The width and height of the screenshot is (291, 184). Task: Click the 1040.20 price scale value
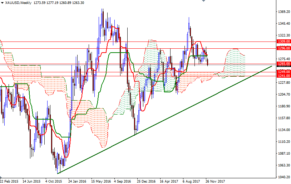point(284,177)
